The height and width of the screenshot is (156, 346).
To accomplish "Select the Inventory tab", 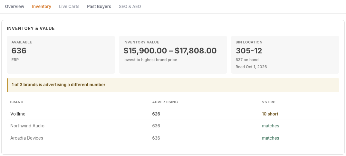I will 42,7.
